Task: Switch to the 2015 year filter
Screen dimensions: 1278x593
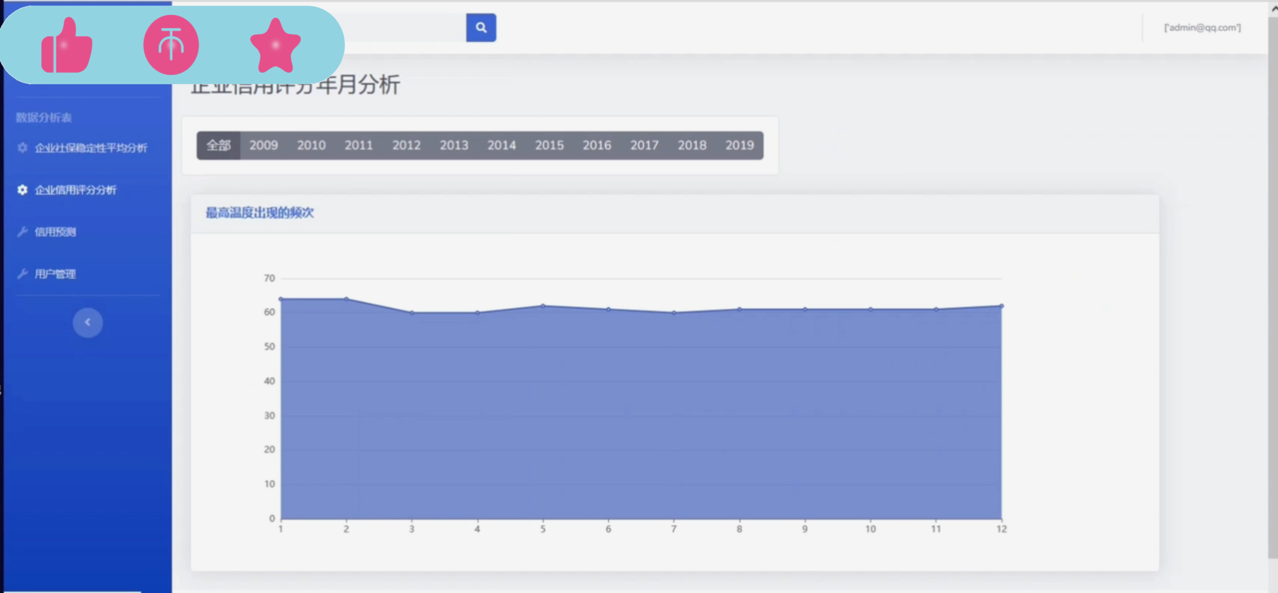Action: 549,145
